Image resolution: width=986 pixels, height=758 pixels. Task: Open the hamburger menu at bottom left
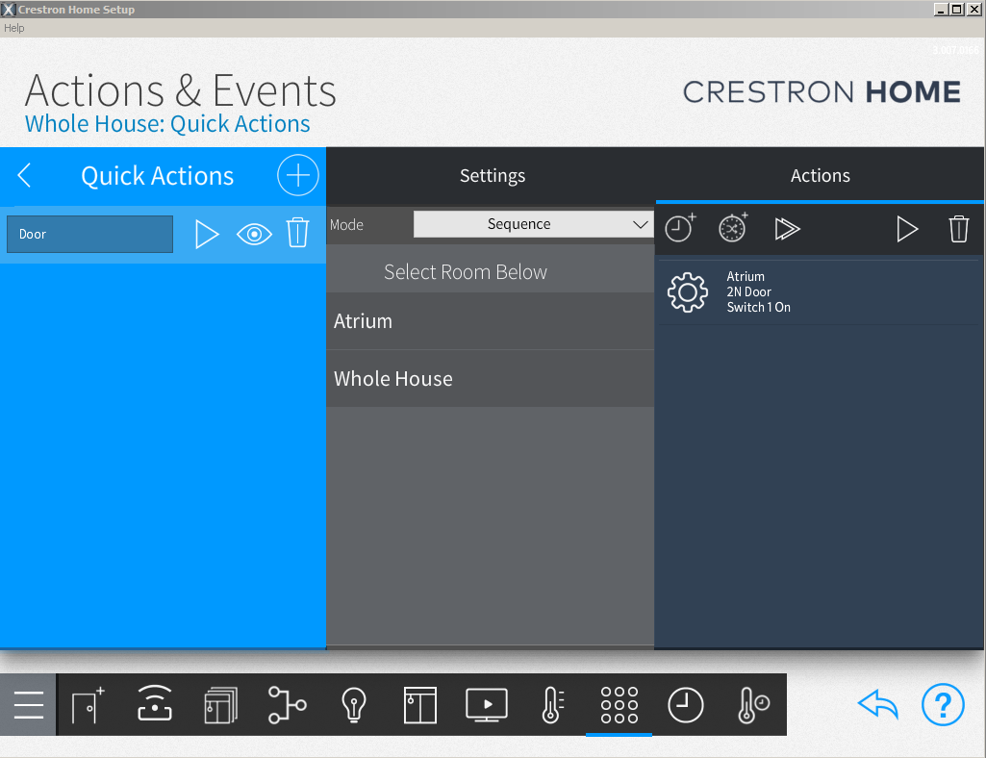pyautogui.click(x=28, y=704)
